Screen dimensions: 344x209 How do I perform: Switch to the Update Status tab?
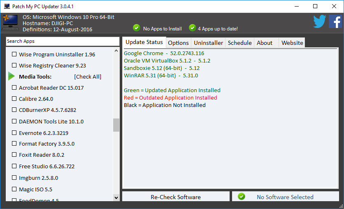pos(144,42)
